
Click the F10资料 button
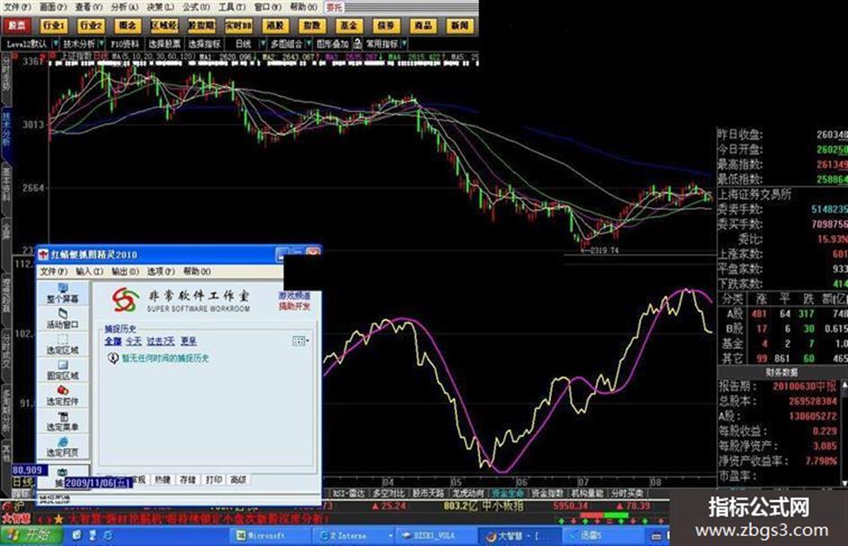pos(125,44)
